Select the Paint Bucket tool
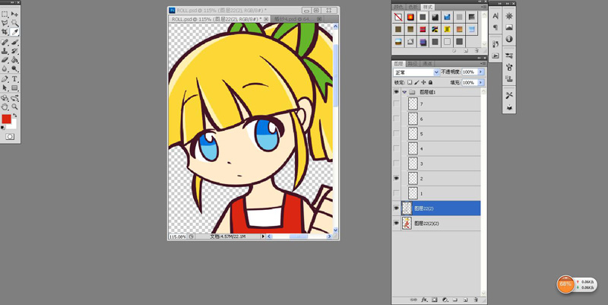Screen dimensions: 608x305 (14, 60)
